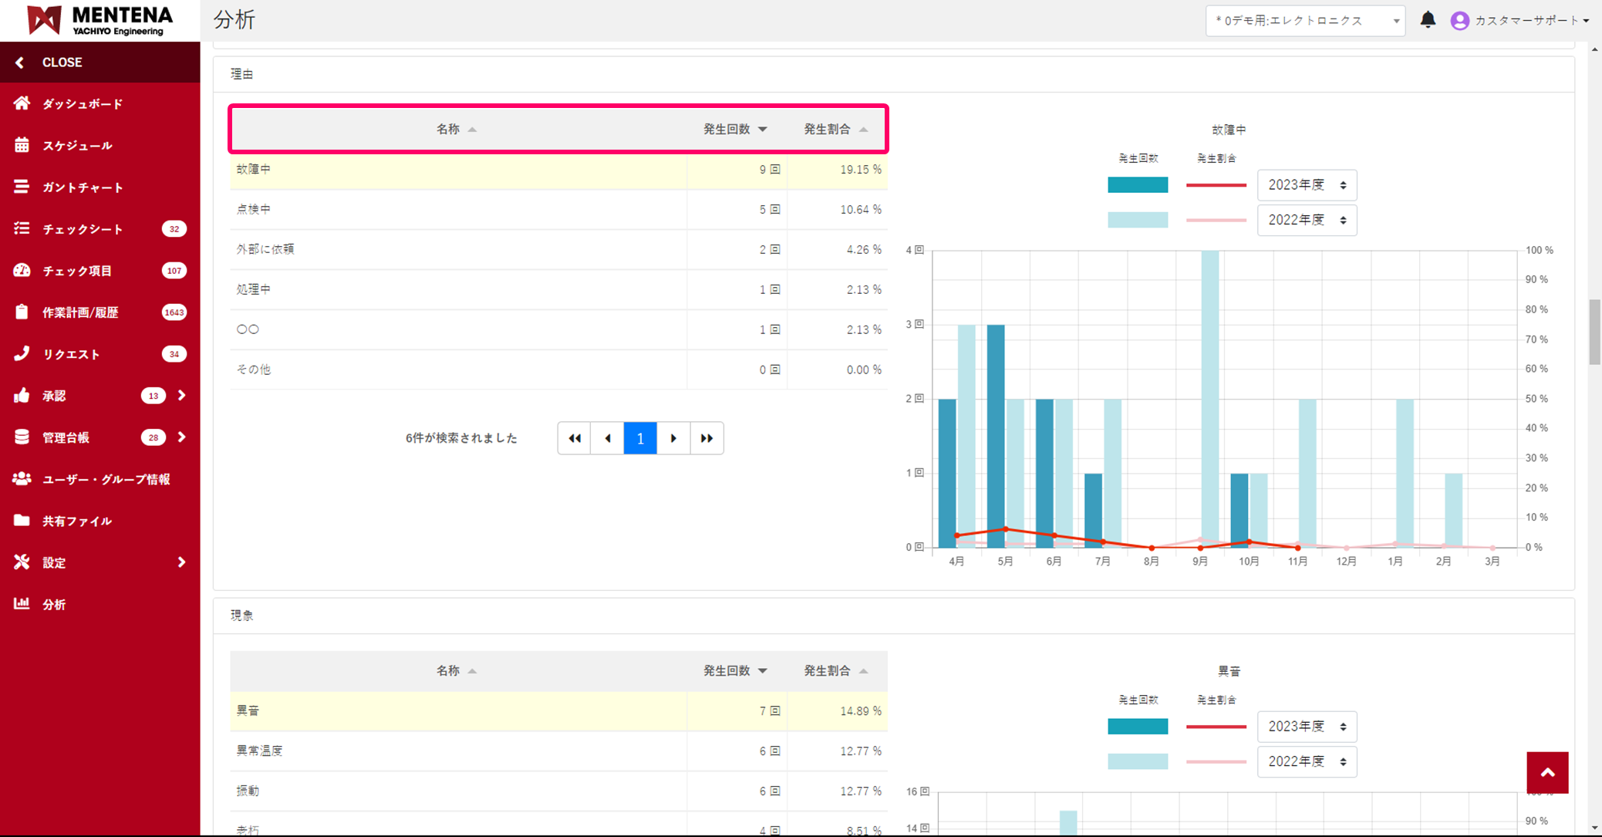Open 作業計画/履歴 menu item
This screenshot has width=1602, height=837.
point(80,312)
